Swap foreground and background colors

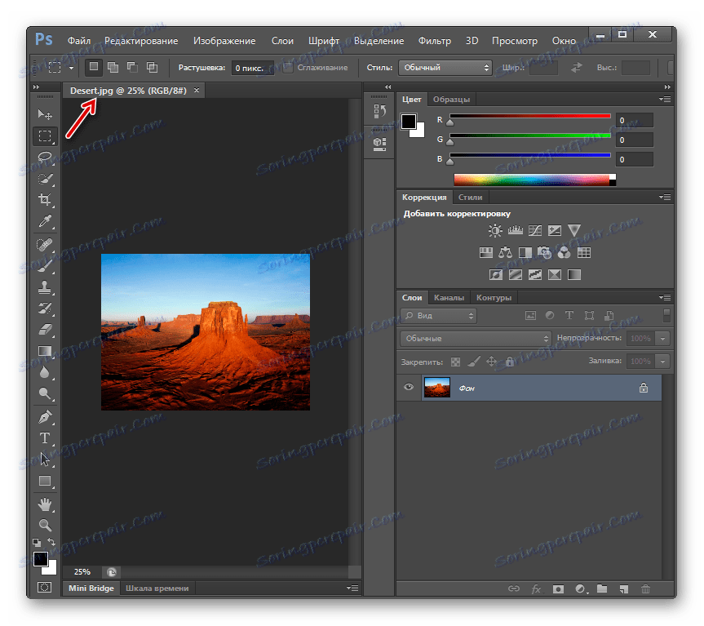[x=51, y=542]
